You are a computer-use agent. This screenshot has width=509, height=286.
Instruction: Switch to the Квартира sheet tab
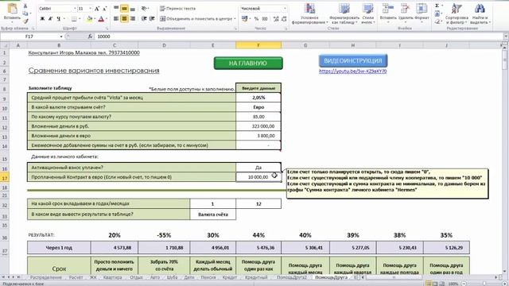pos(112,277)
